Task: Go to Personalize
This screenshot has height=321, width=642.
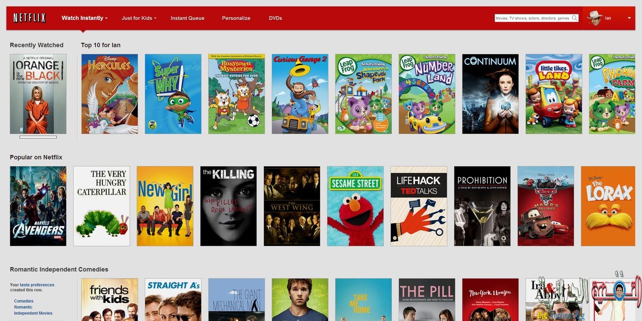Action: coord(236,18)
